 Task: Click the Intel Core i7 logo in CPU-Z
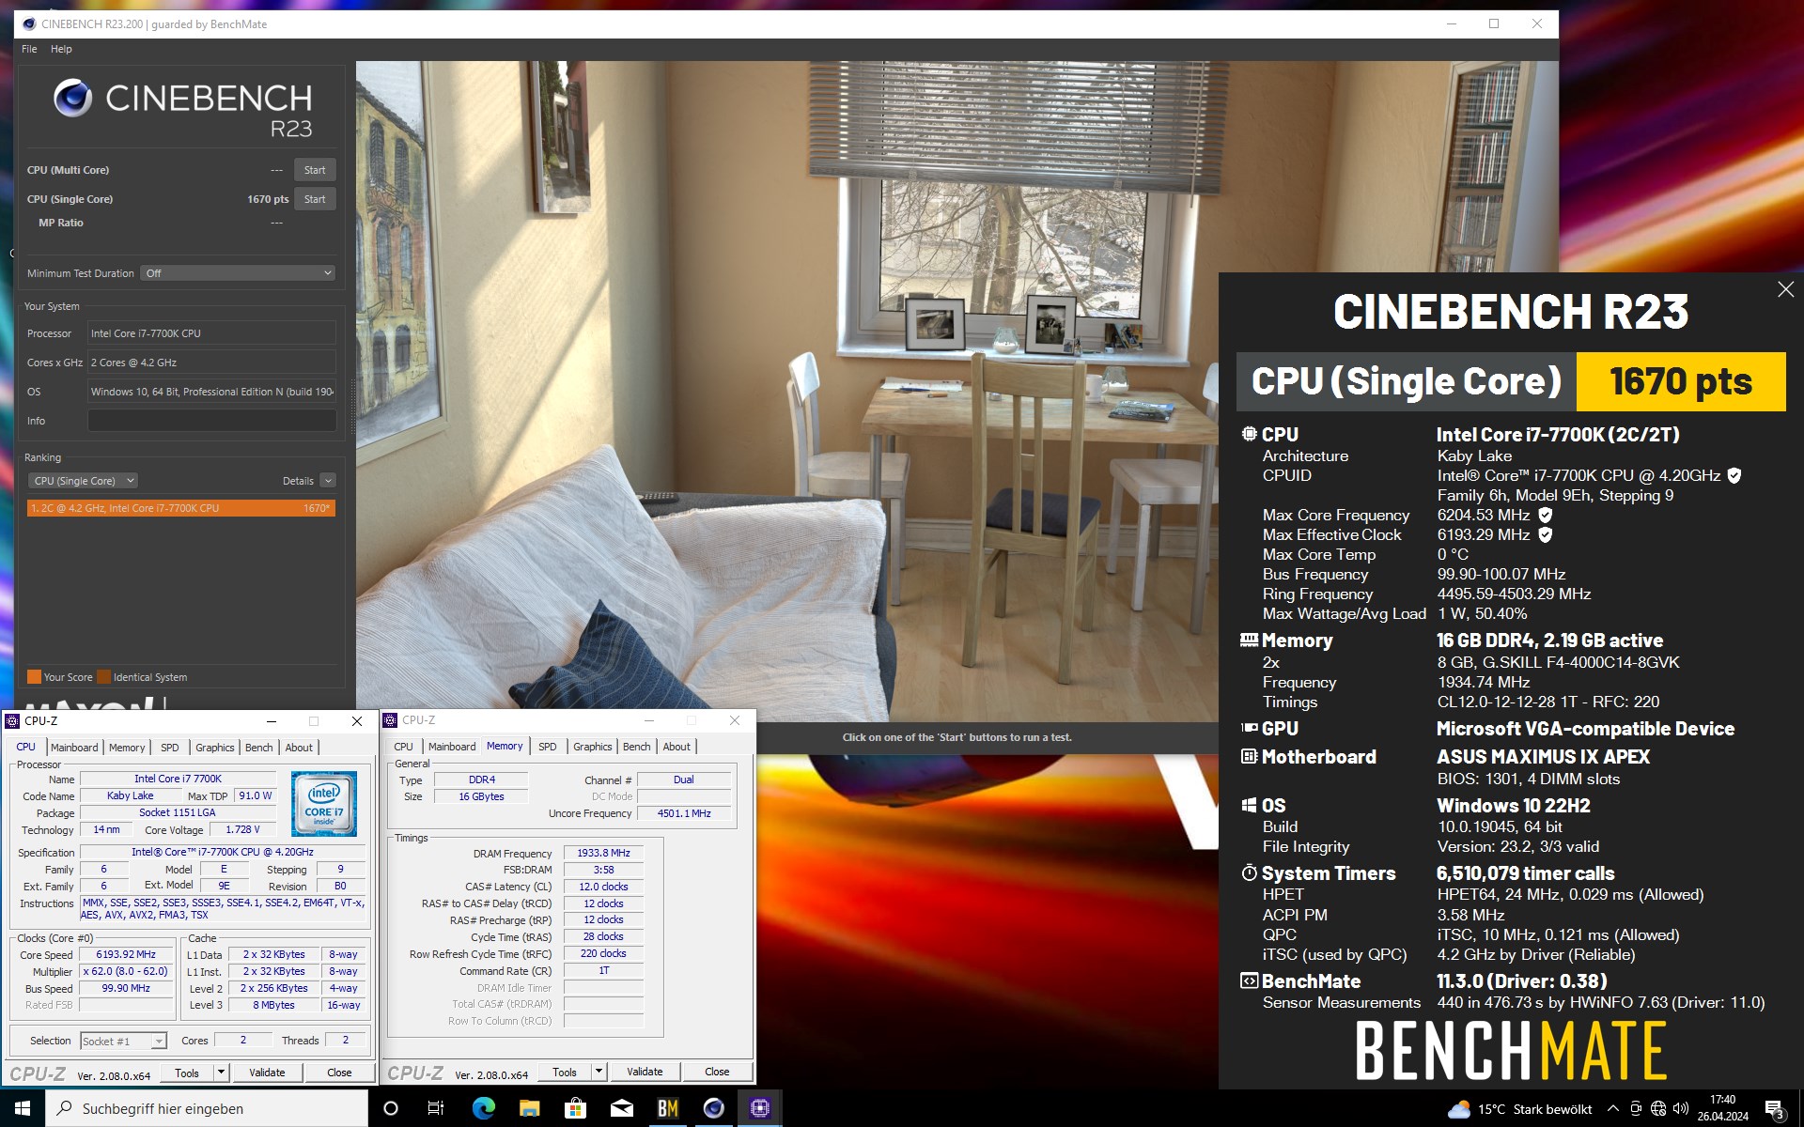click(324, 804)
